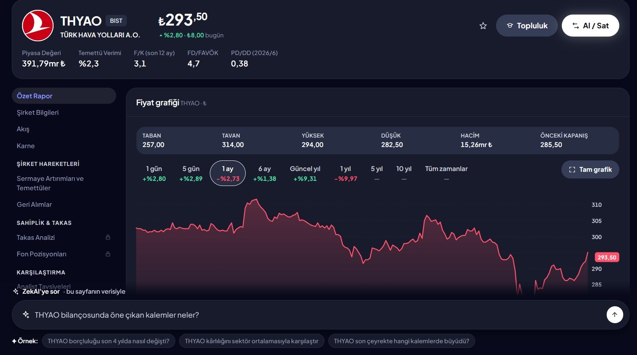Click the %2,80 · ₺8,00 bugün daily change
Image resolution: width=637 pixels, height=355 pixels.
tap(191, 35)
